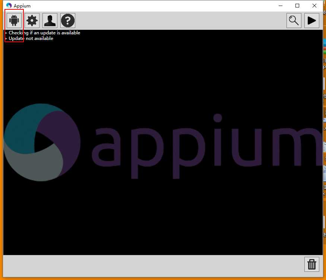This screenshot has width=326, height=280.
Task: Maximize the Appium window
Action: [x=297, y=6]
